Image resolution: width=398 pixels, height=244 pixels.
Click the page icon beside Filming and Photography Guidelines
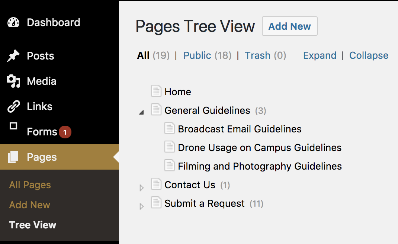[170, 165]
